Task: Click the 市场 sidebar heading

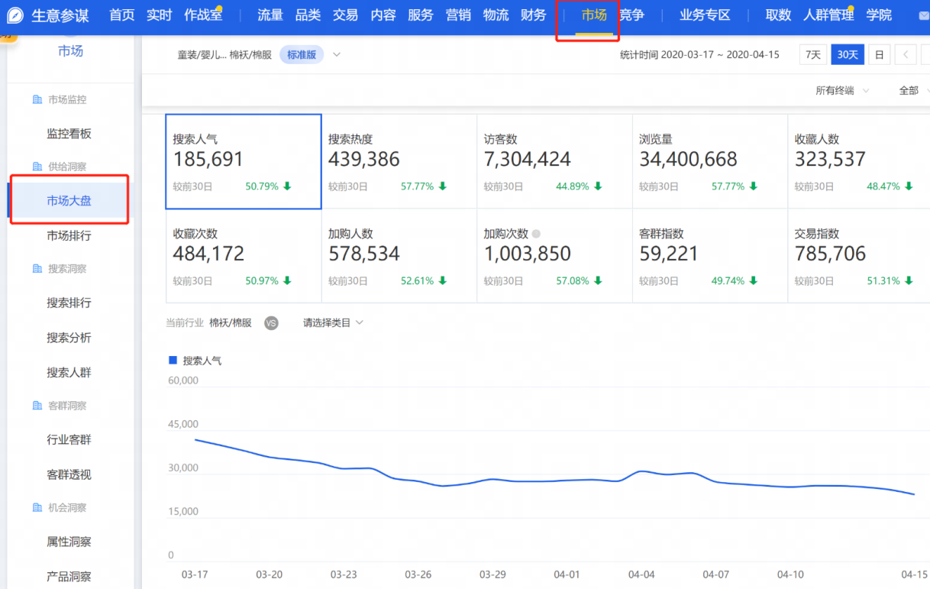Action: (70, 51)
